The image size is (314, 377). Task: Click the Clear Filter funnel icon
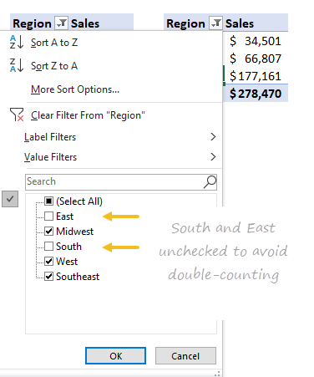(x=17, y=115)
